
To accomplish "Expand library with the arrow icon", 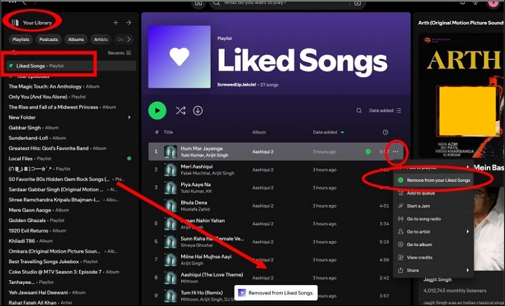I will (129, 23).
